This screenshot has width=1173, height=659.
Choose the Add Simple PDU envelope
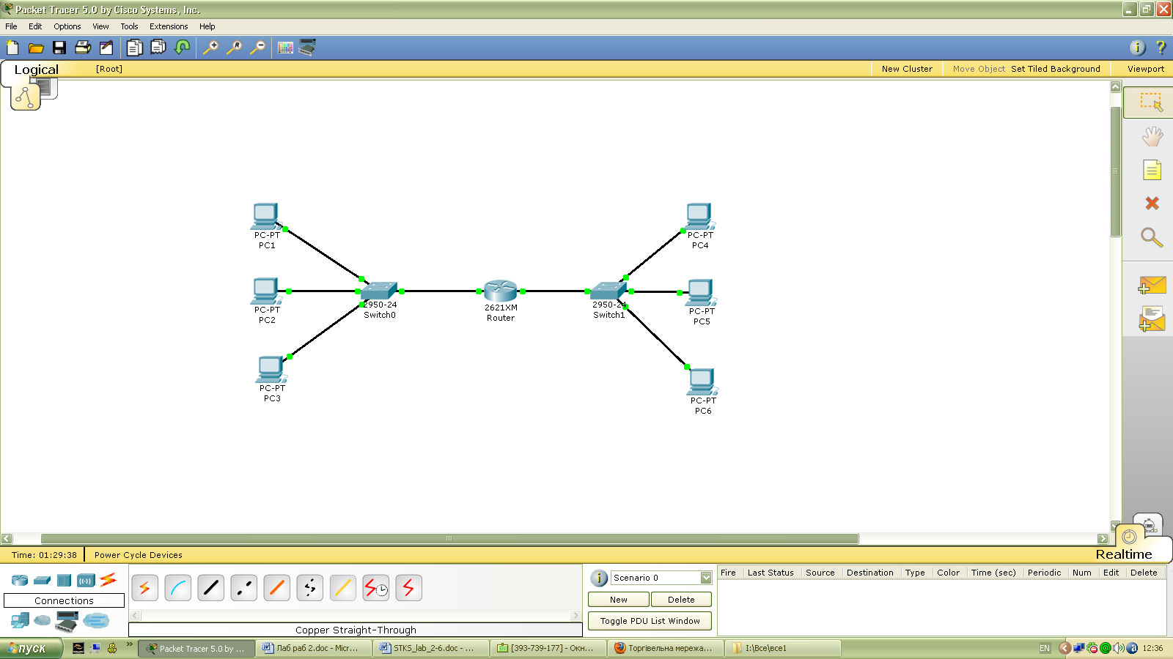(1152, 285)
